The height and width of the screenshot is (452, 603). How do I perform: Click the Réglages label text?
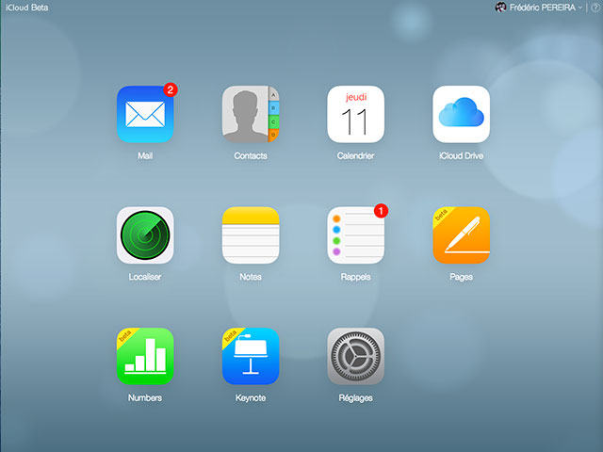point(356,397)
